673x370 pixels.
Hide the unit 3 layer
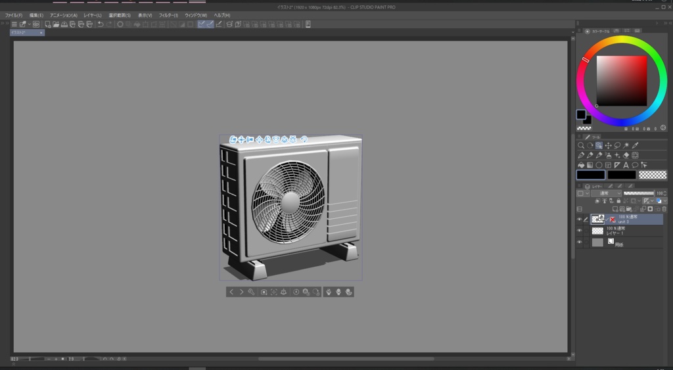pos(579,220)
